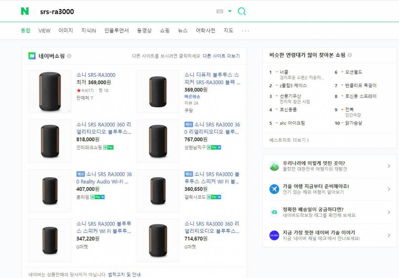Click the N Pay plus badge beside 상현남직구
The height and width of the screenshot is (278, 399).
[x=214, y=147]
